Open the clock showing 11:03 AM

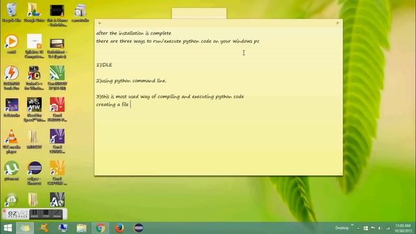tap(403, 228)
